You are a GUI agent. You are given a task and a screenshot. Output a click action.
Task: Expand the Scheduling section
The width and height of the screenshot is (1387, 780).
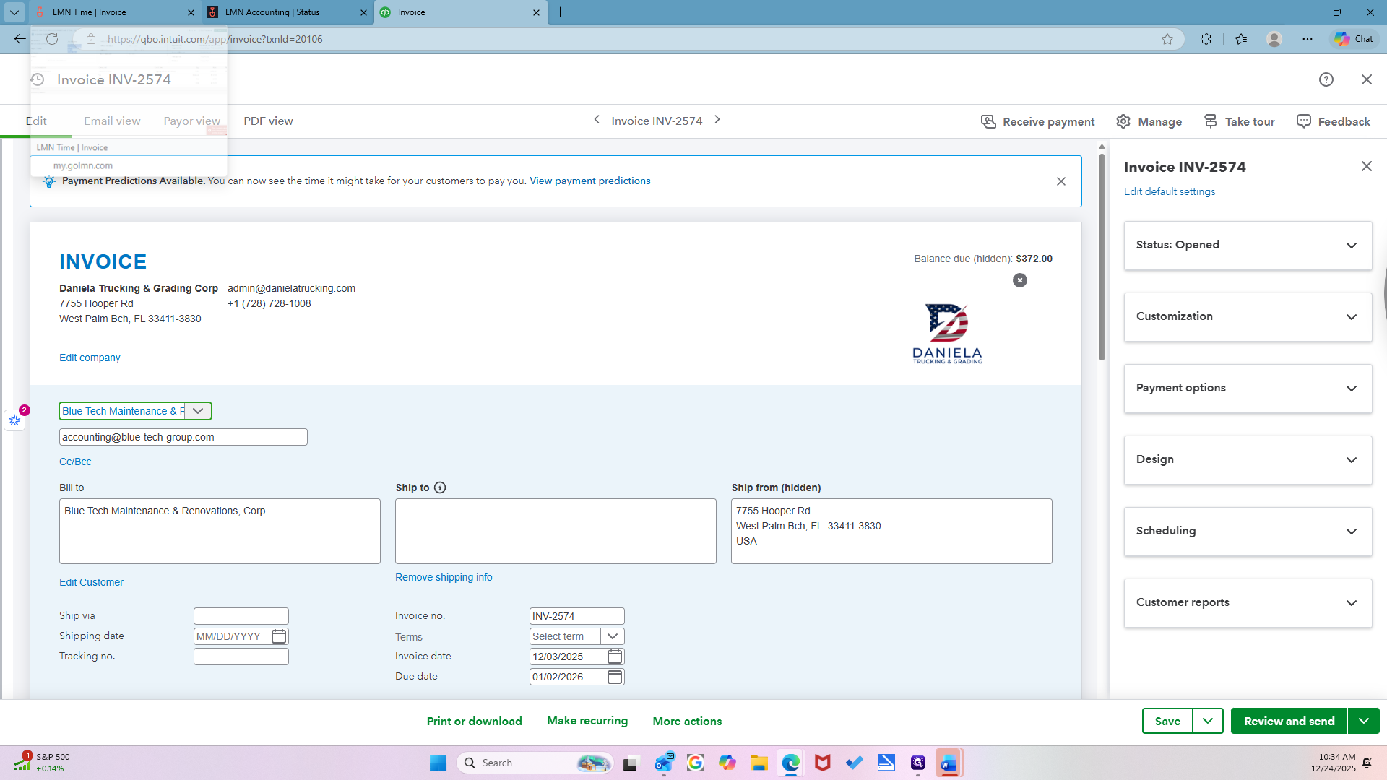click(1248, 532)
